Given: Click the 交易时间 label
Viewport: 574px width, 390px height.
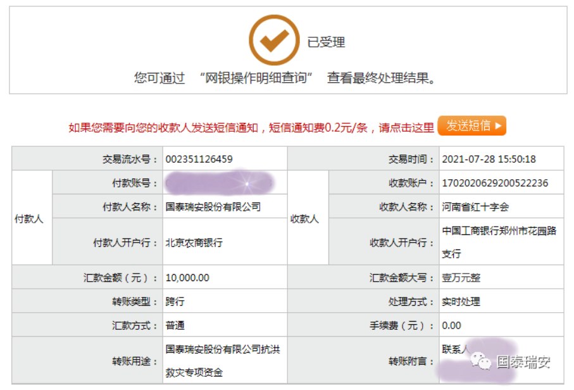Looking at the screenshot, I should click(411, 159).
